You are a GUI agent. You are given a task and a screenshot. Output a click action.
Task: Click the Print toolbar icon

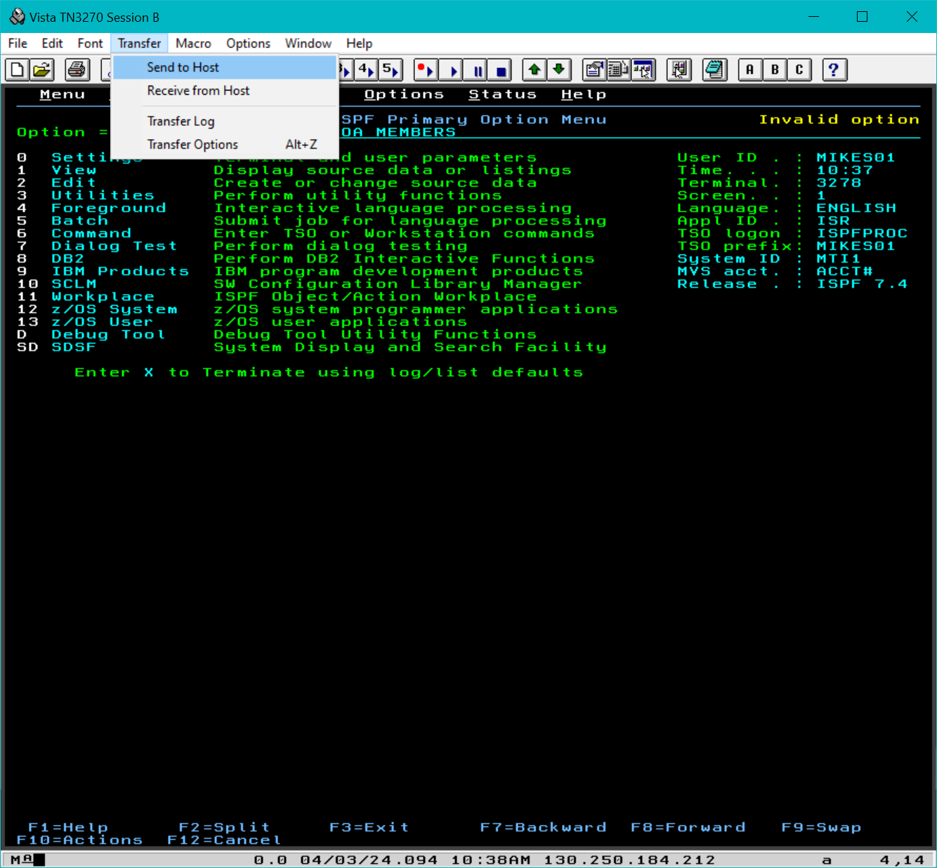coord(77,70)
